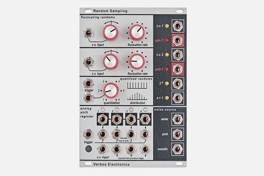This screenshot has width=264, height=176.
Task: Click the second bottom-row c.v. input jack
Action: click(x=117, y=149)
